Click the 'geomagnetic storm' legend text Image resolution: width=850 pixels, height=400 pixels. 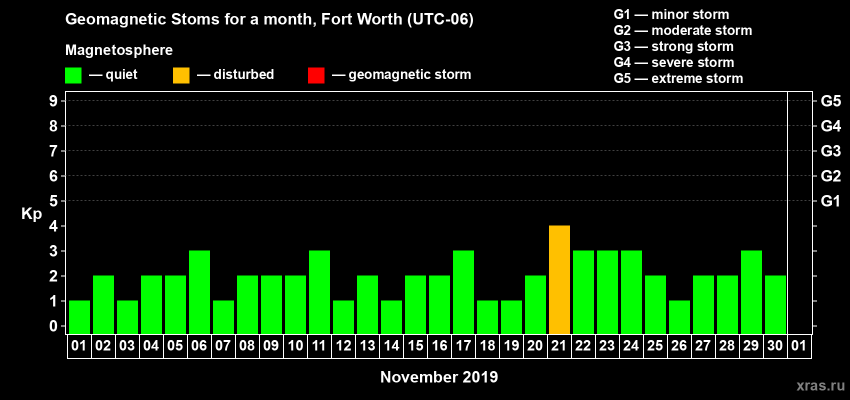point(410,74)
